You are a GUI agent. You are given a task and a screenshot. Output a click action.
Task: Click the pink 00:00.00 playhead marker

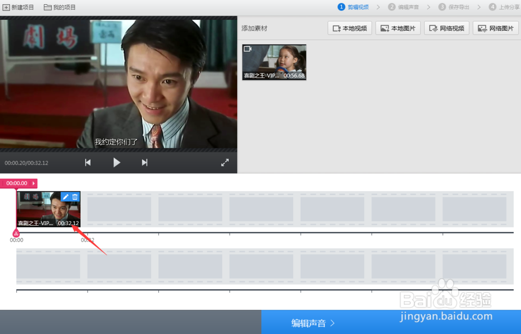[x=19, y=183]
